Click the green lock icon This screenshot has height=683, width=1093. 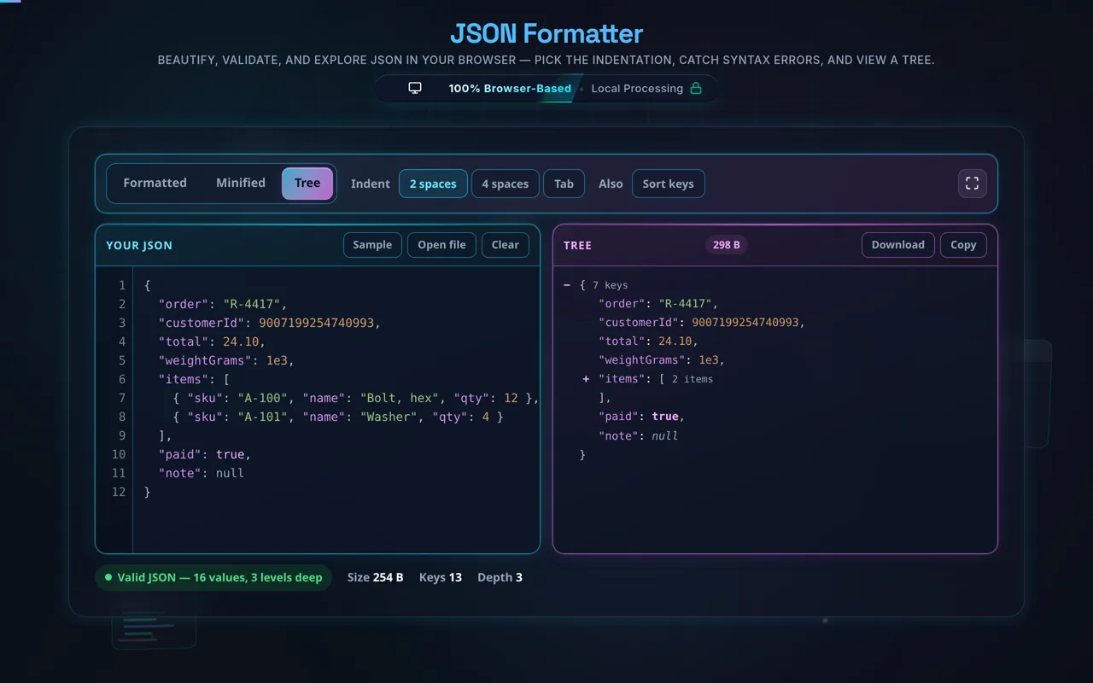[696, 88]
